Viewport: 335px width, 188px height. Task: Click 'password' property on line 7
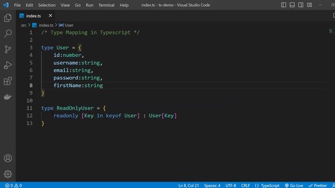pyautogui.click(x=66, y=78)
